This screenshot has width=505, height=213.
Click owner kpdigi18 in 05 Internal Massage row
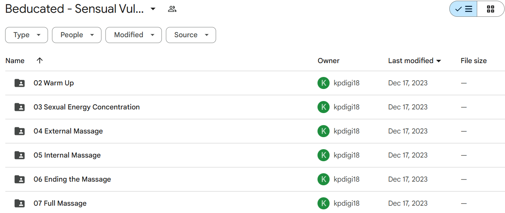[x=346, y=155]
